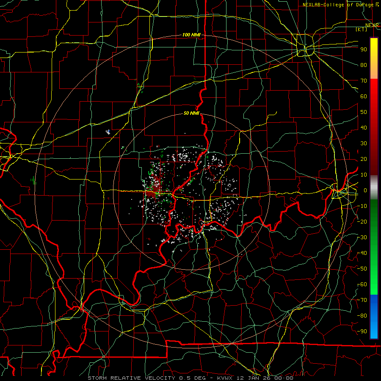381x381 pixels.
Task: Click the KVWX radar site identifier
Action: [224, 378]
